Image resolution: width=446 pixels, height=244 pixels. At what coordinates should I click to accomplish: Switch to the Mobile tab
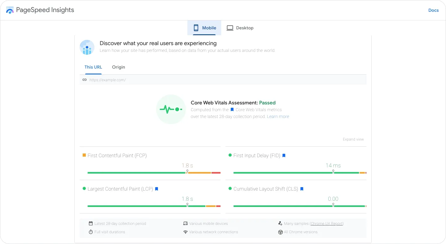204,28
